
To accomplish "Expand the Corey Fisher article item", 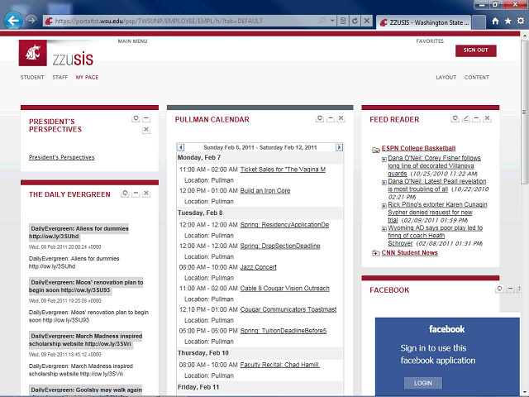I will pyautogui.click(x=384, y=160).
